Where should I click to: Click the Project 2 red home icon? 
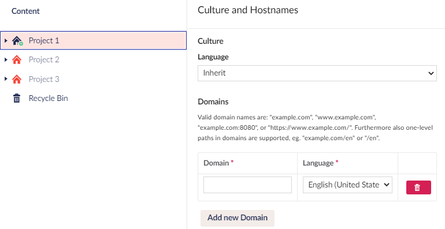[17, 60]
